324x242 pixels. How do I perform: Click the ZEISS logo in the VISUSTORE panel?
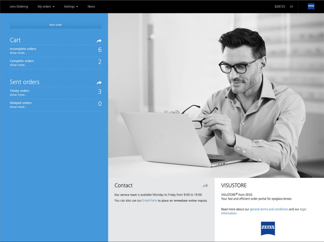[268, 228]
